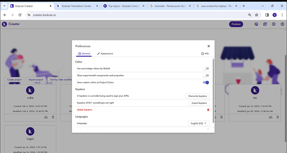Click the Preferences dialog scrollbar
The width and height of the screenshot is (287, 153).
[x=213, y=91]
